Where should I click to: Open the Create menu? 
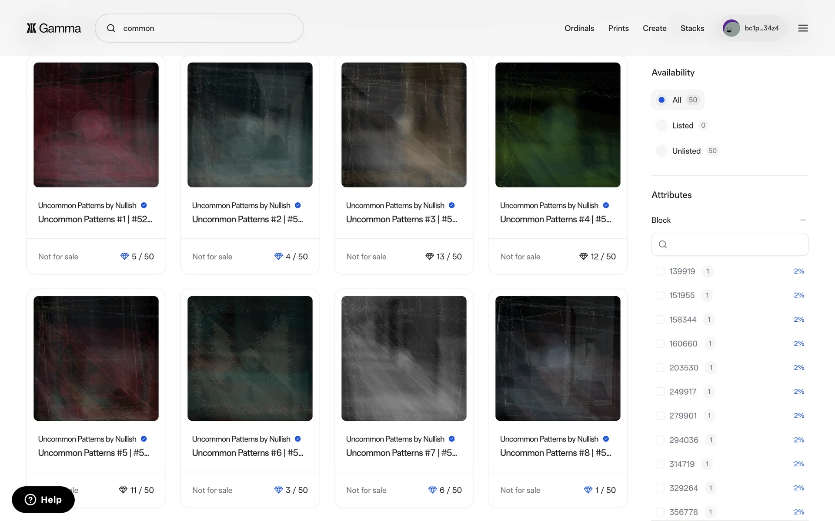coord(654,28)
